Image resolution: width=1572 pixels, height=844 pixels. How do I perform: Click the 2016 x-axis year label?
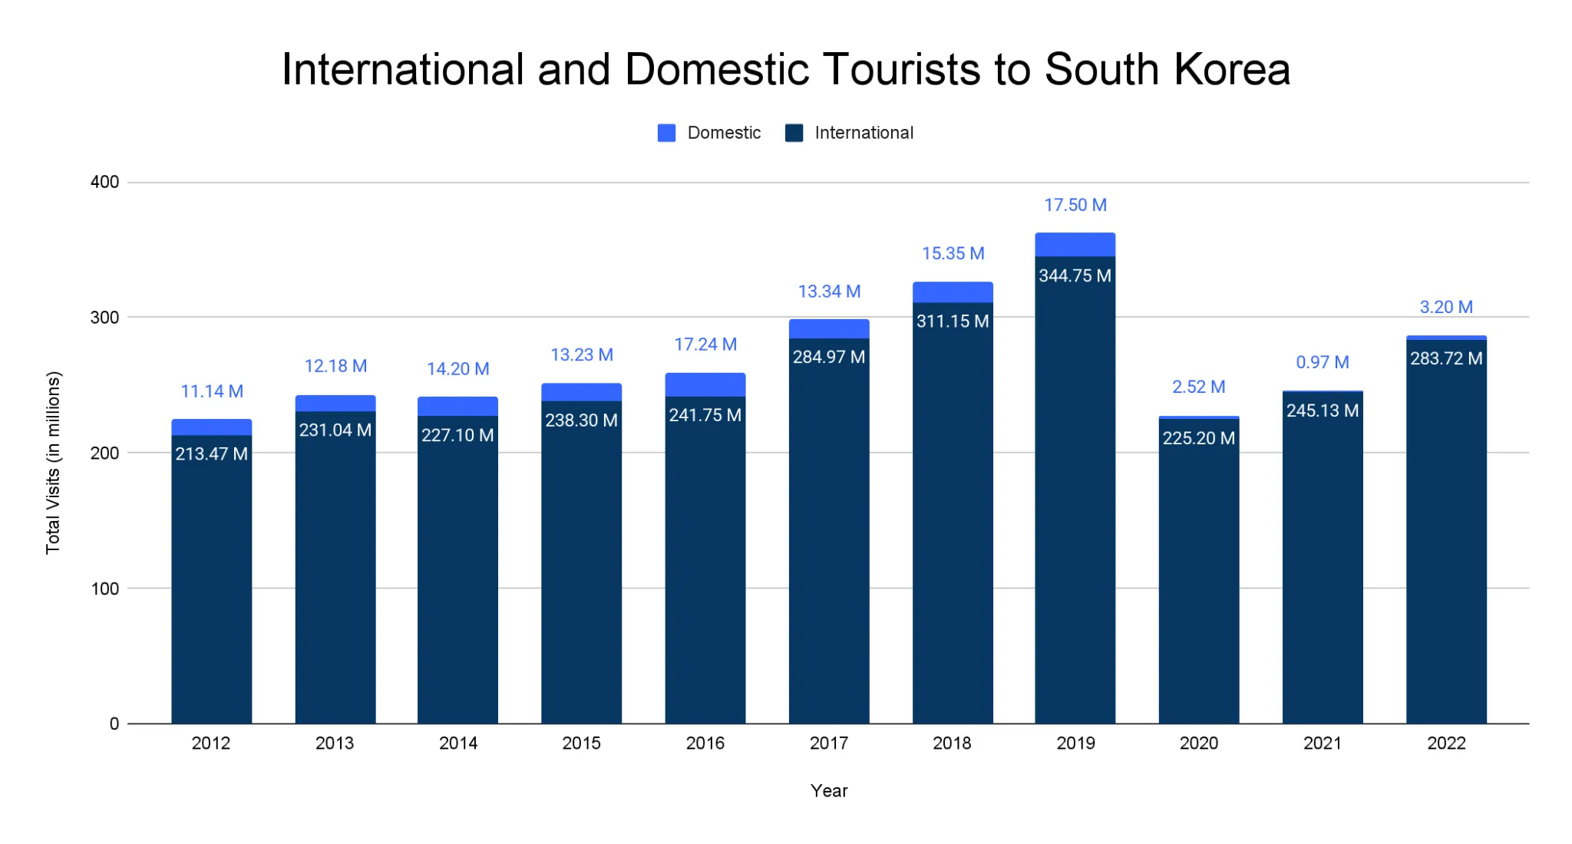[x=705, y=743]
